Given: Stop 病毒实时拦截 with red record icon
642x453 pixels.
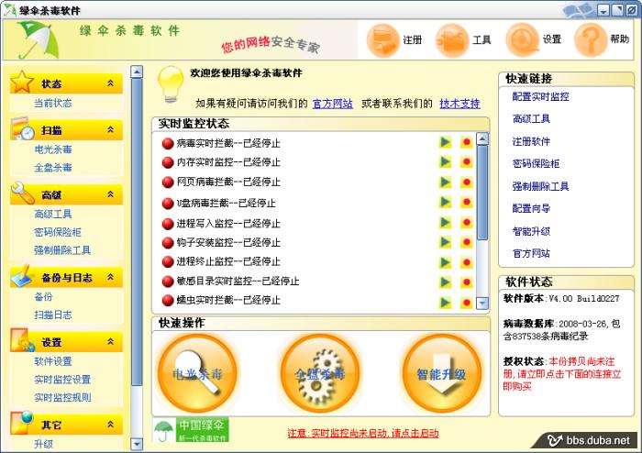Looking at the screenshot, I should point(466,142).
